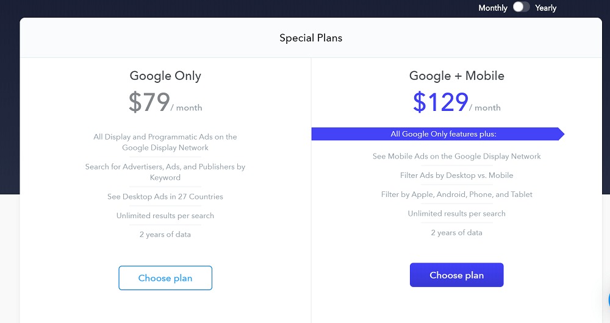The width and height of the screenshot is (610, 323).
Task: Click 'Search for Advertisers, Ads, and Publishers' feature
Action: tap(165, 172)
